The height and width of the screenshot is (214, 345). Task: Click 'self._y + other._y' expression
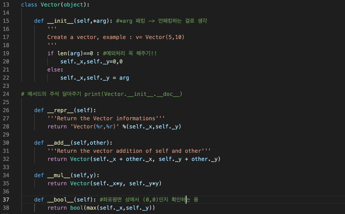(188, 159)
